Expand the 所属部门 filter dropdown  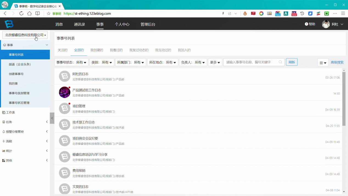131,62
